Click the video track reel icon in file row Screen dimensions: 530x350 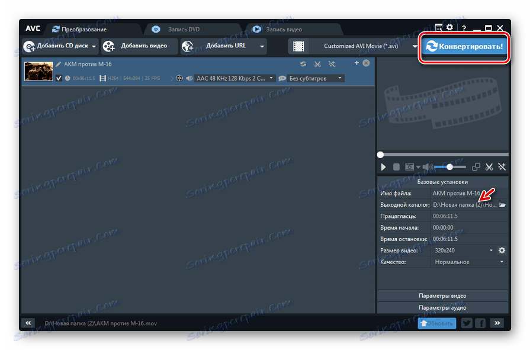(x=179, y=78)
